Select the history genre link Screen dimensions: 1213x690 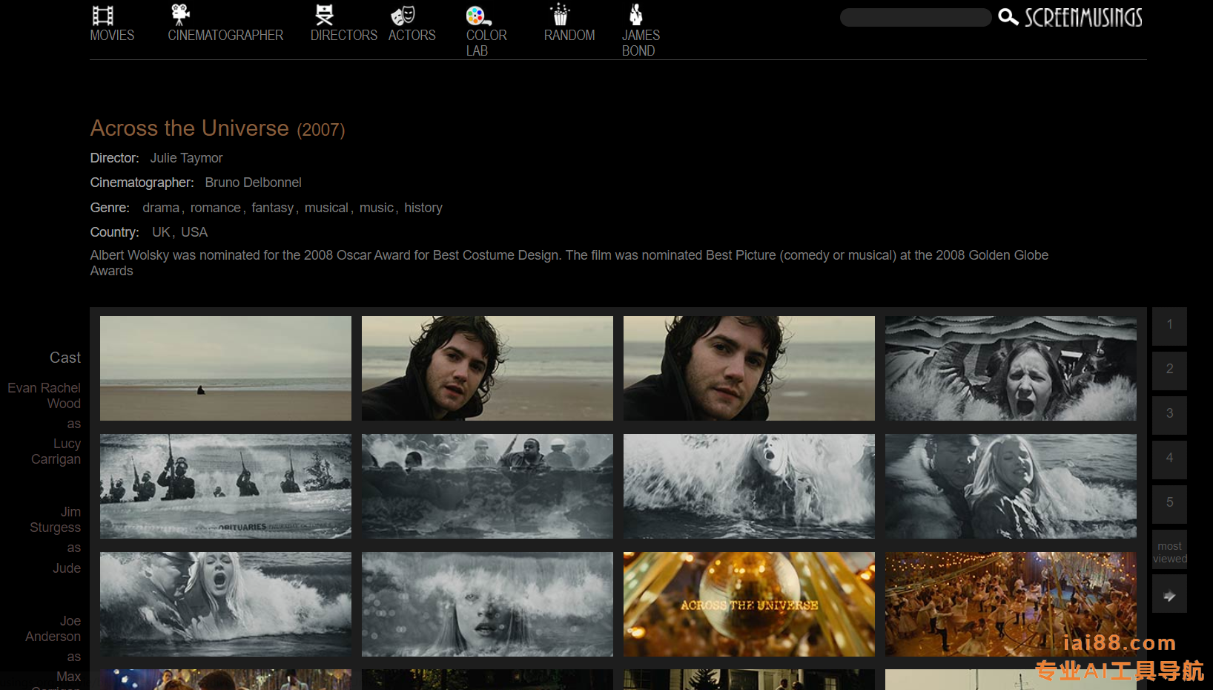(423, 208)
